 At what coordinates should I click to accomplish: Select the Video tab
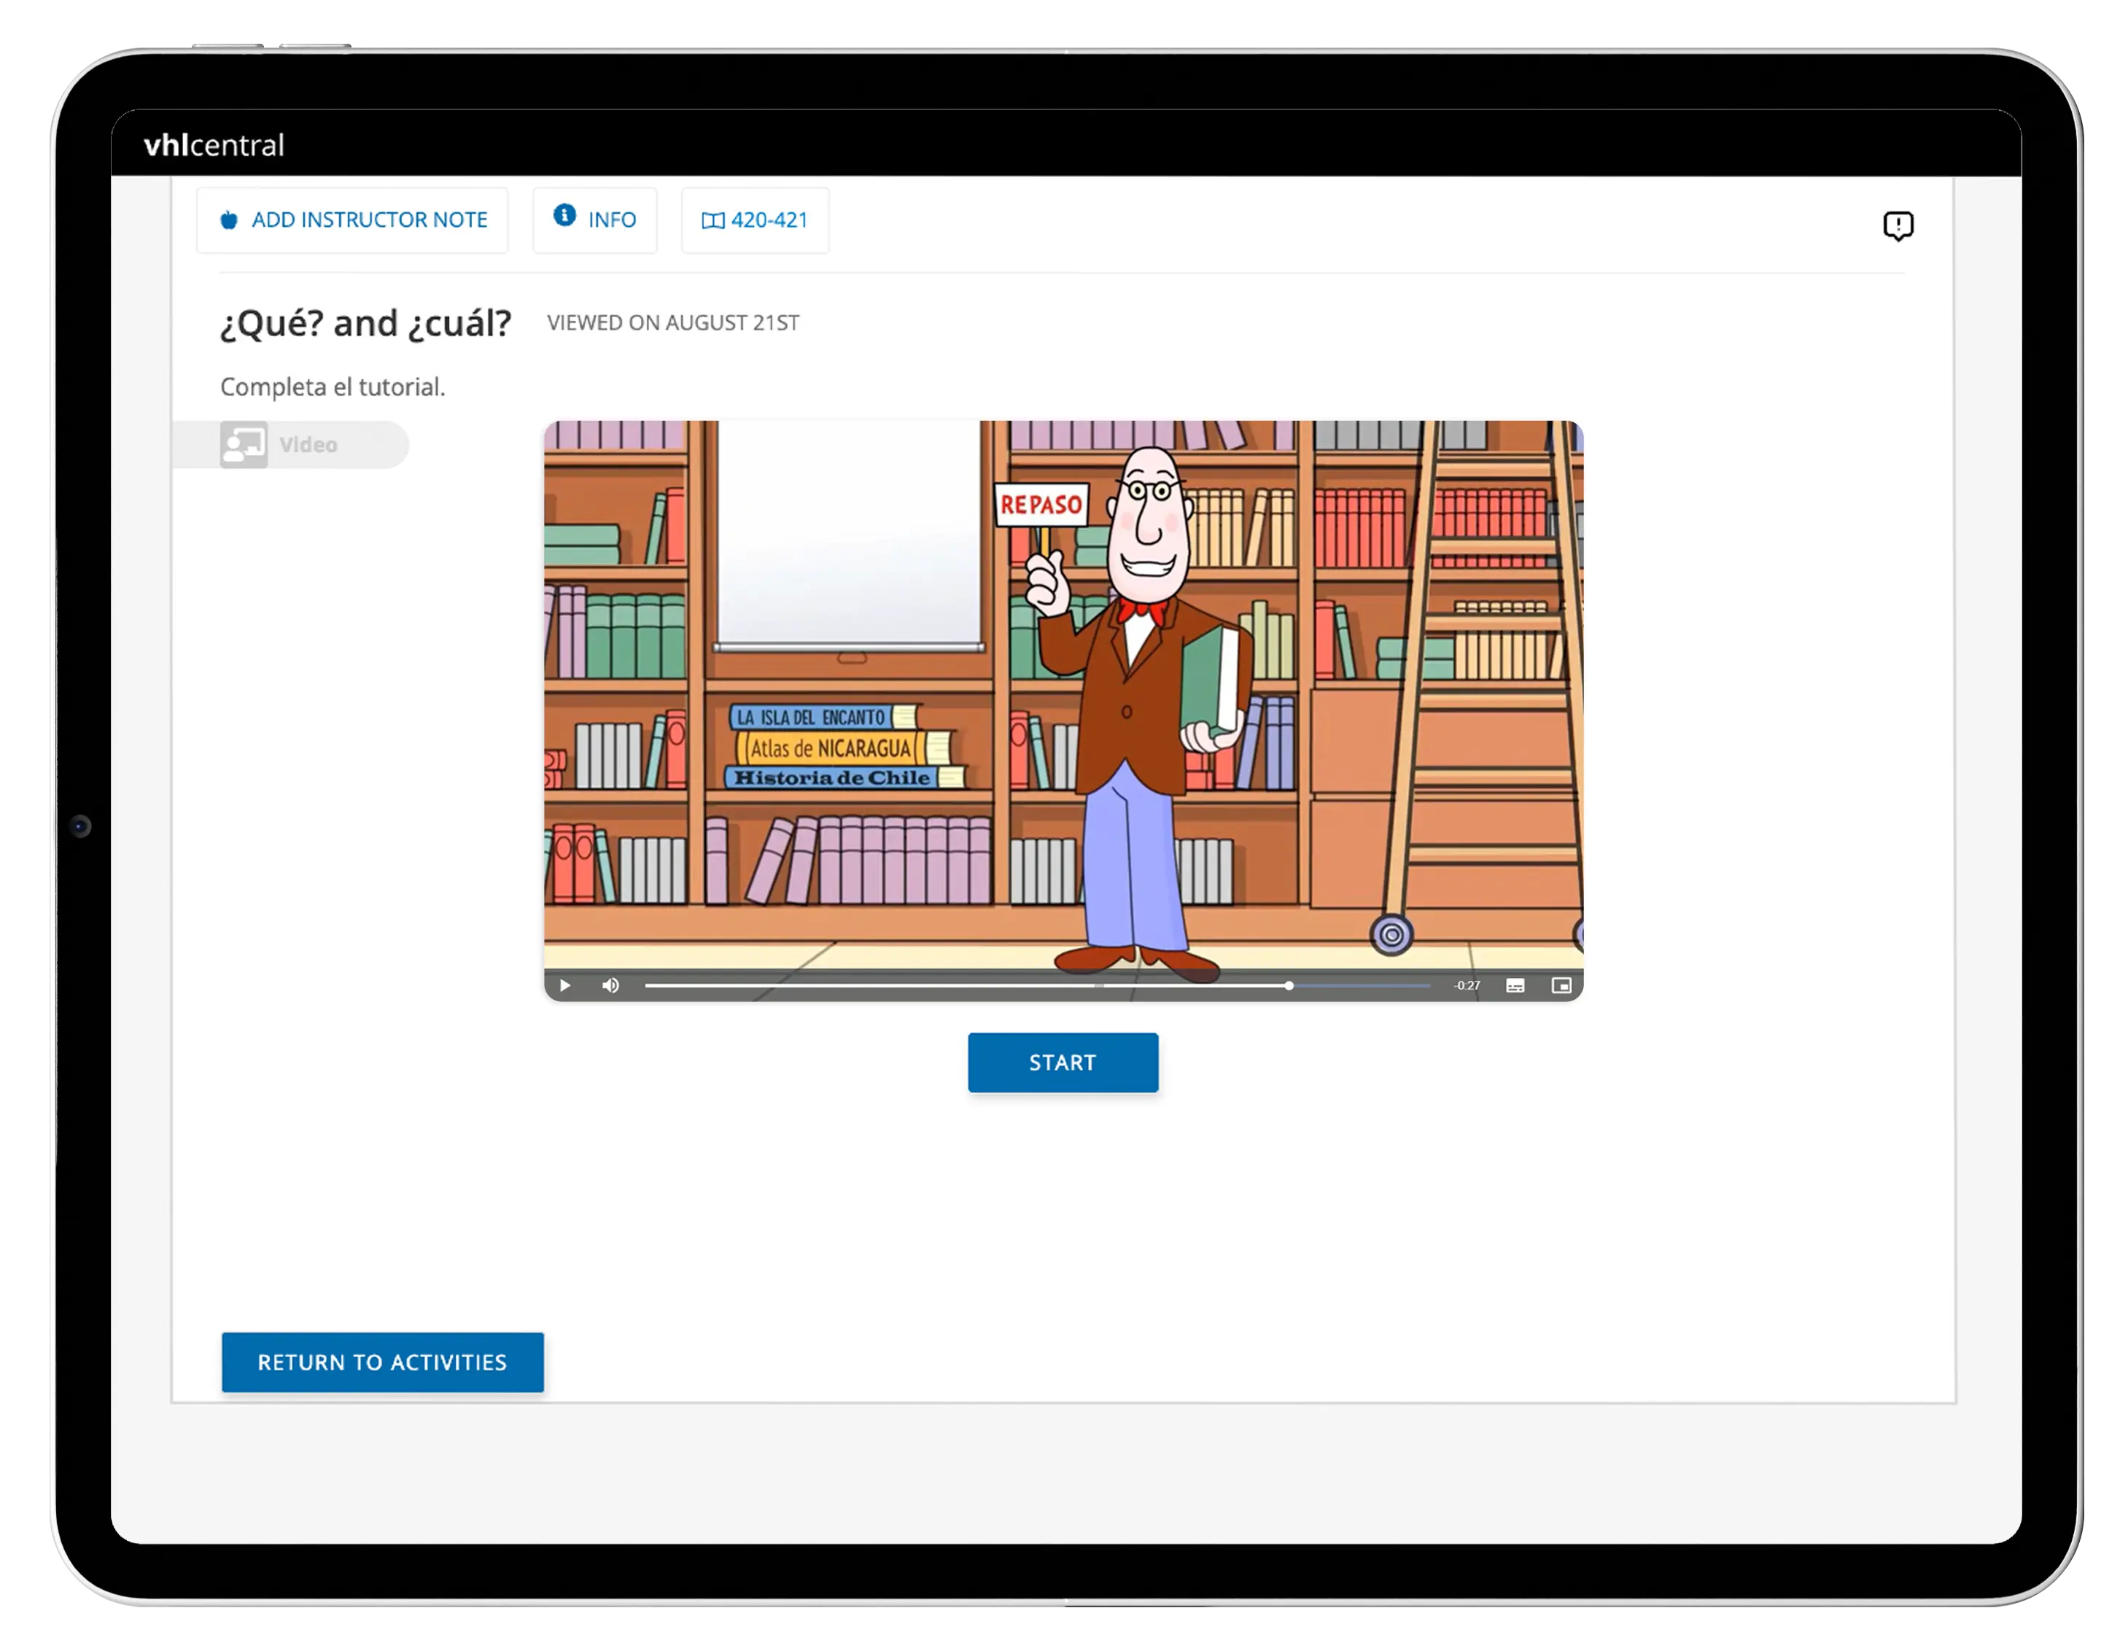click(292, 444)
